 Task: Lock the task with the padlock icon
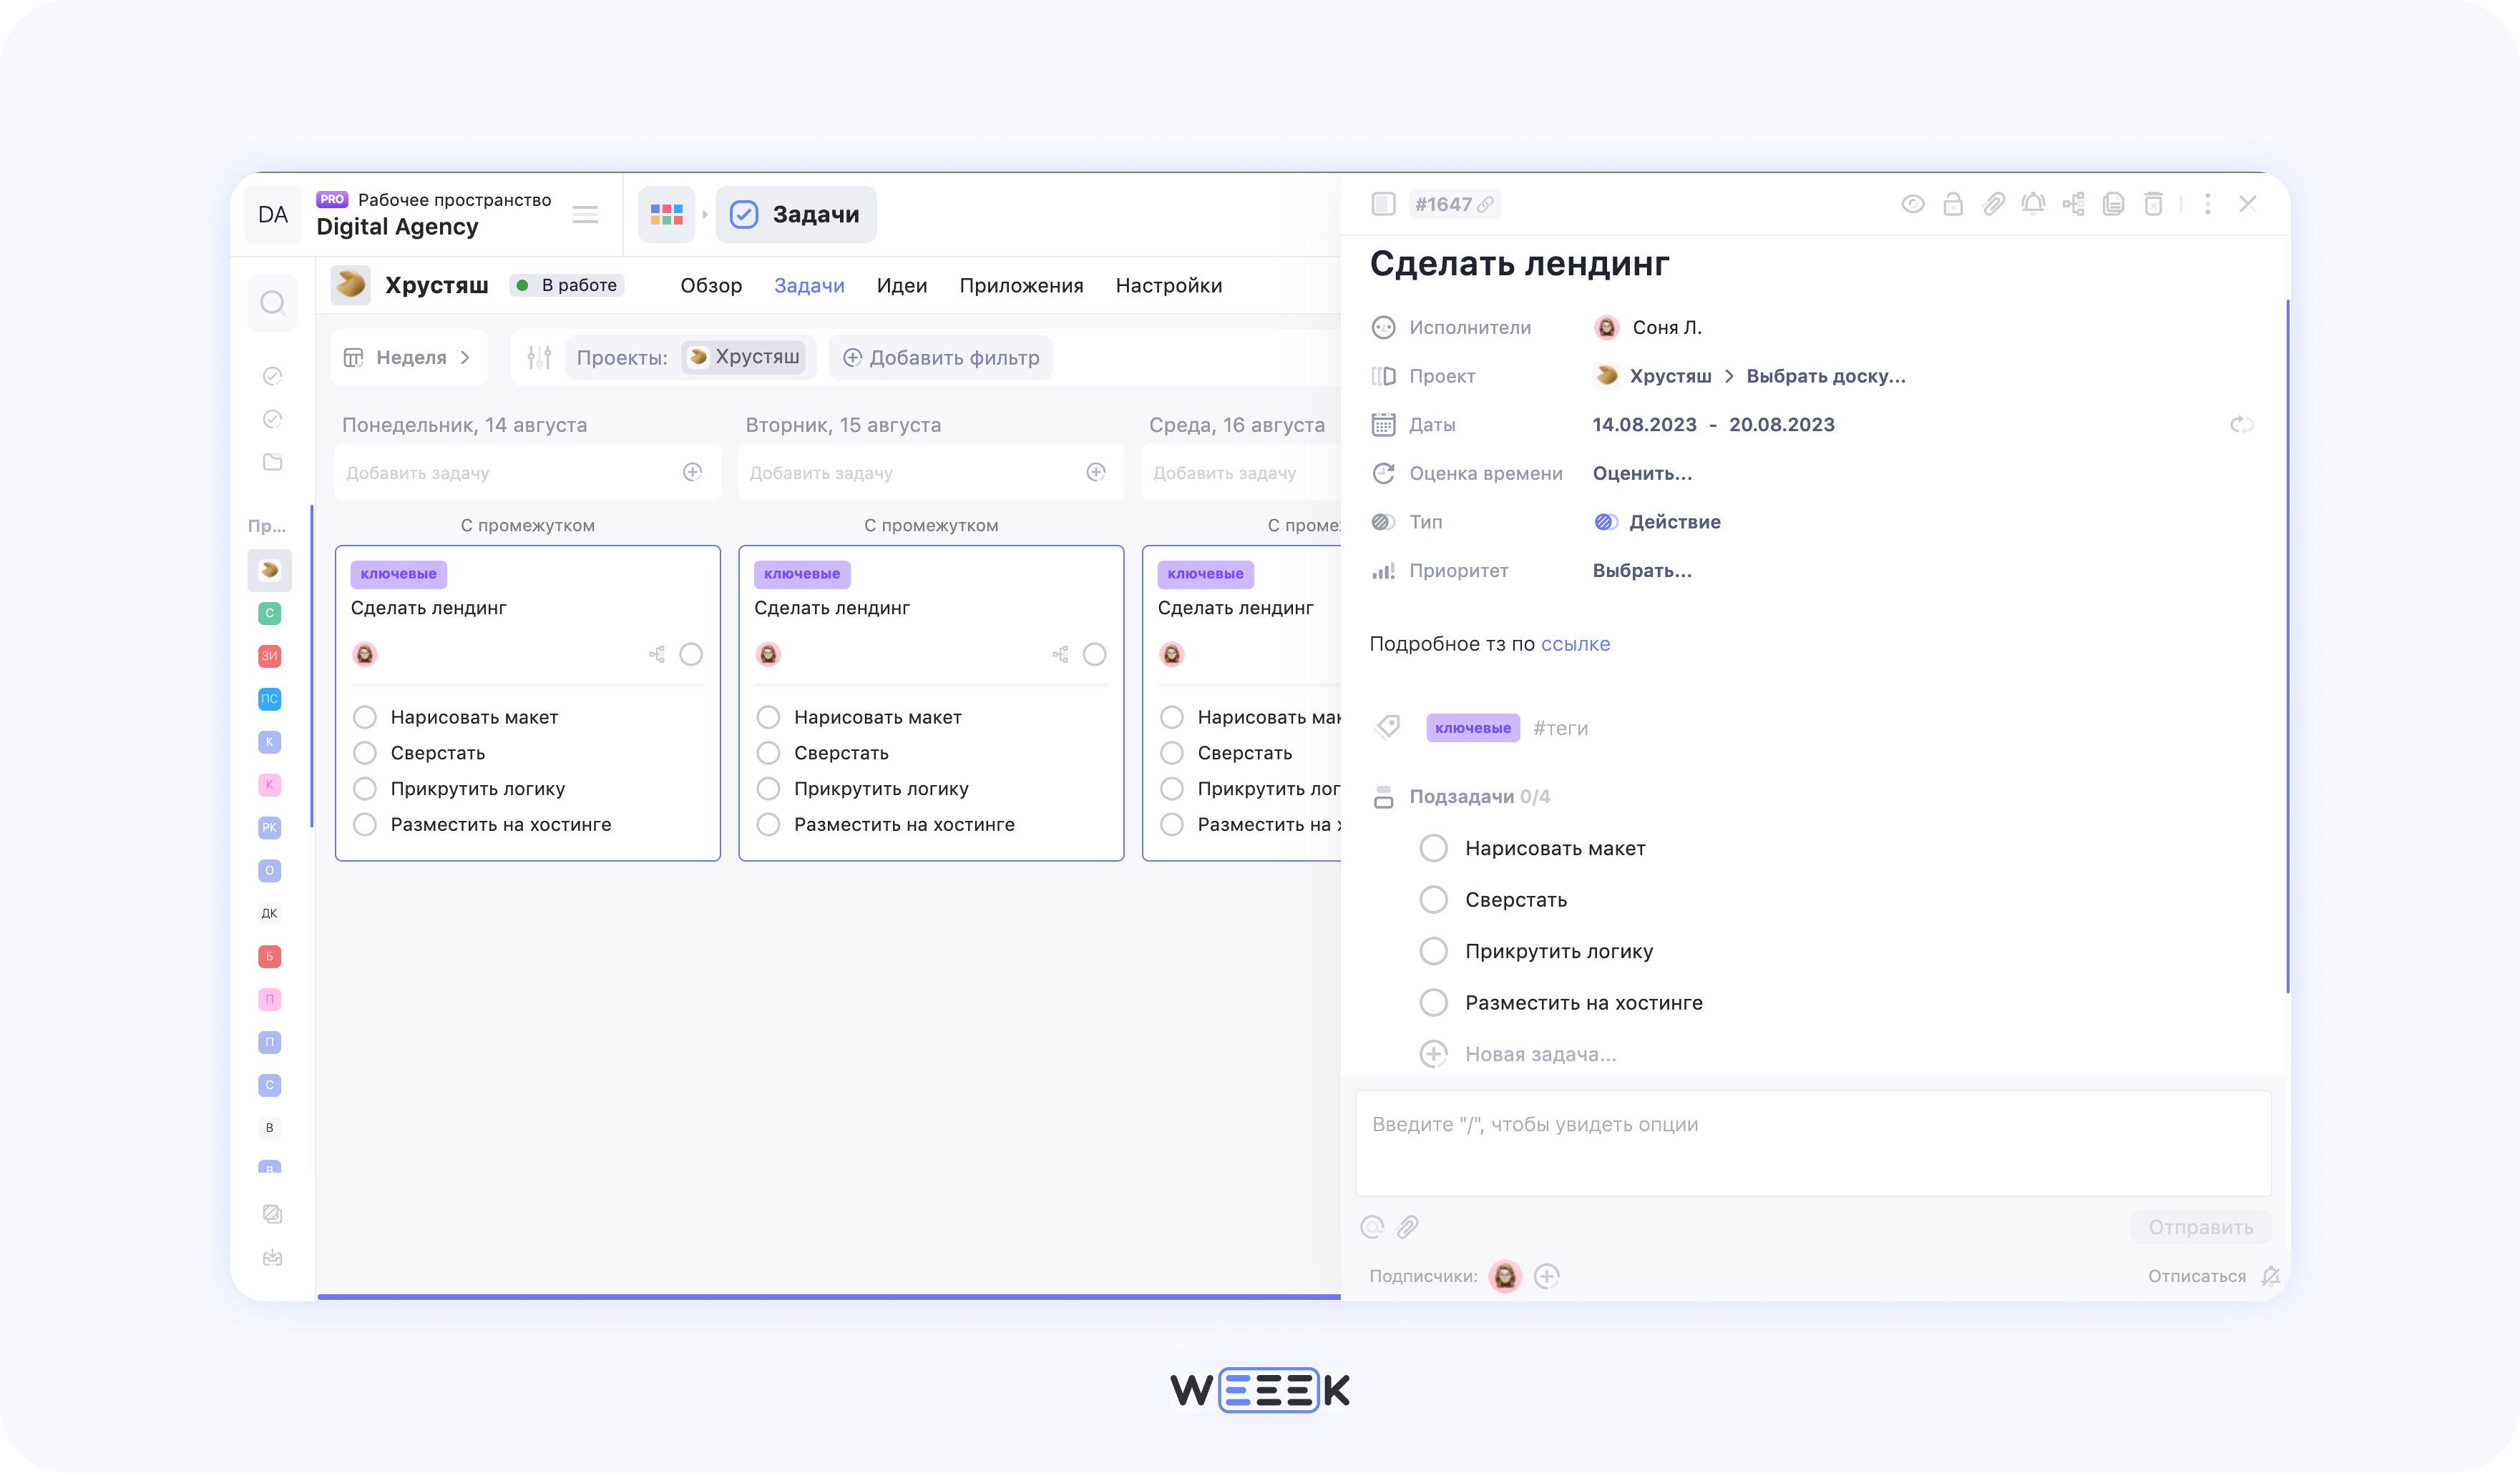click(1953, 204)
